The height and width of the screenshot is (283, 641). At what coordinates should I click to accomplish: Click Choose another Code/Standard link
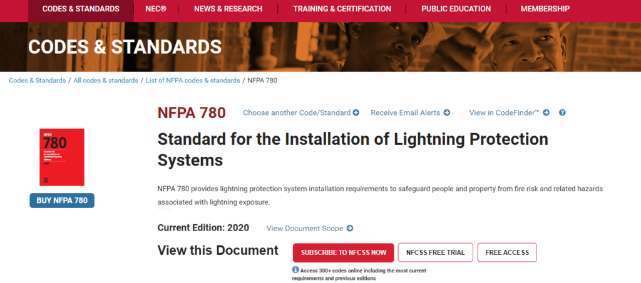click(297, 112)
